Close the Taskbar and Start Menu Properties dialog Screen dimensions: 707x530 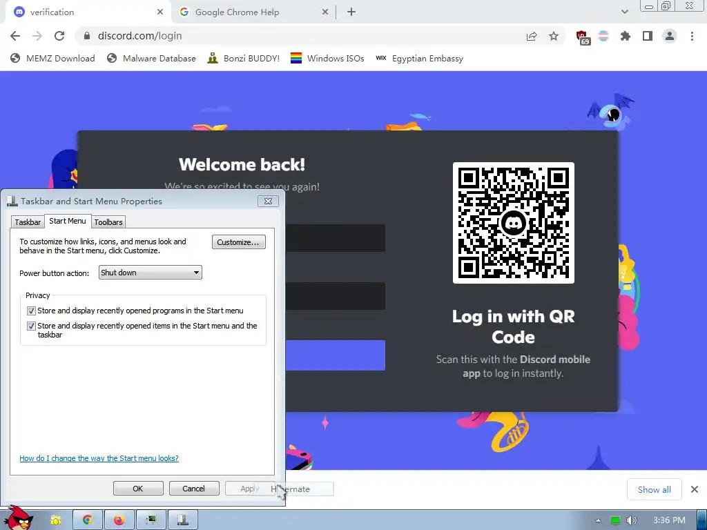(269, 201)
